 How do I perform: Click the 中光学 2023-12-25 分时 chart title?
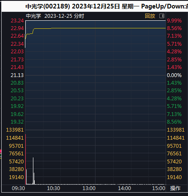tap(55, 16)
